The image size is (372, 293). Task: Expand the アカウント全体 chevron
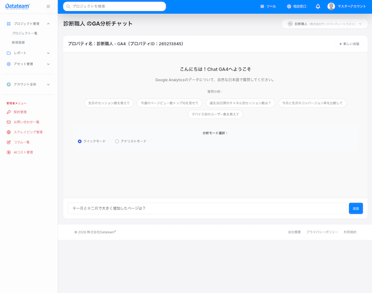pyautogui.click(x=48, y=84)
